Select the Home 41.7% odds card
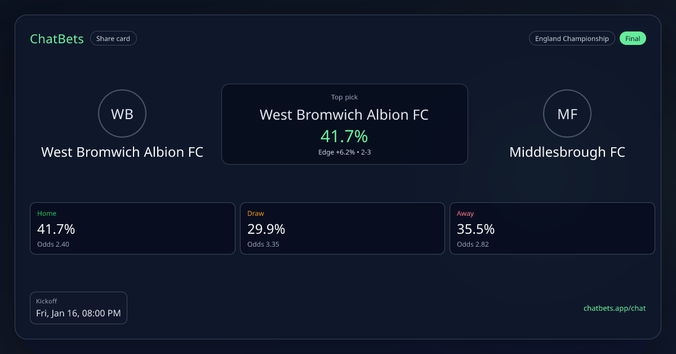This screenshot has width=676, height=354. pos(132,229)
